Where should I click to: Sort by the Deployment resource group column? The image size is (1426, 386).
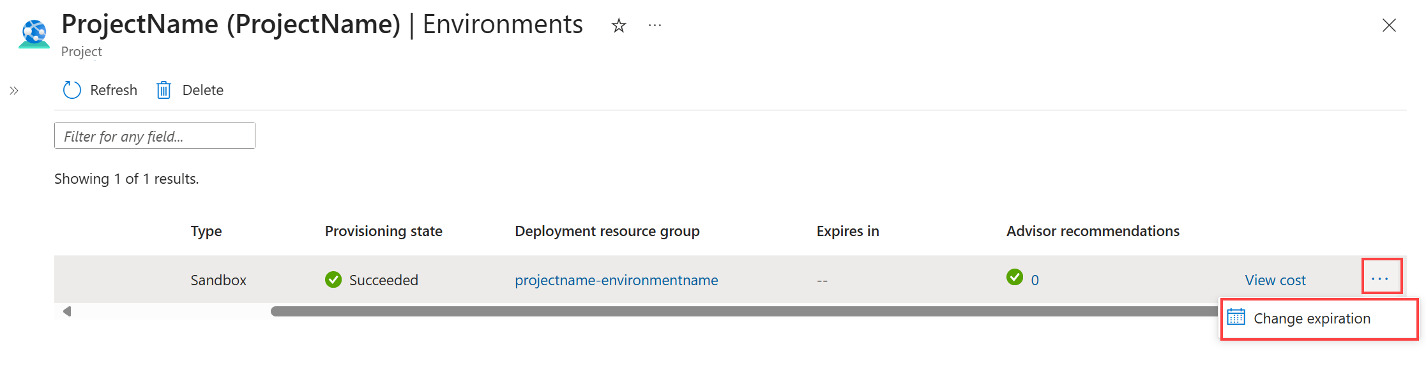pos(607,231)
